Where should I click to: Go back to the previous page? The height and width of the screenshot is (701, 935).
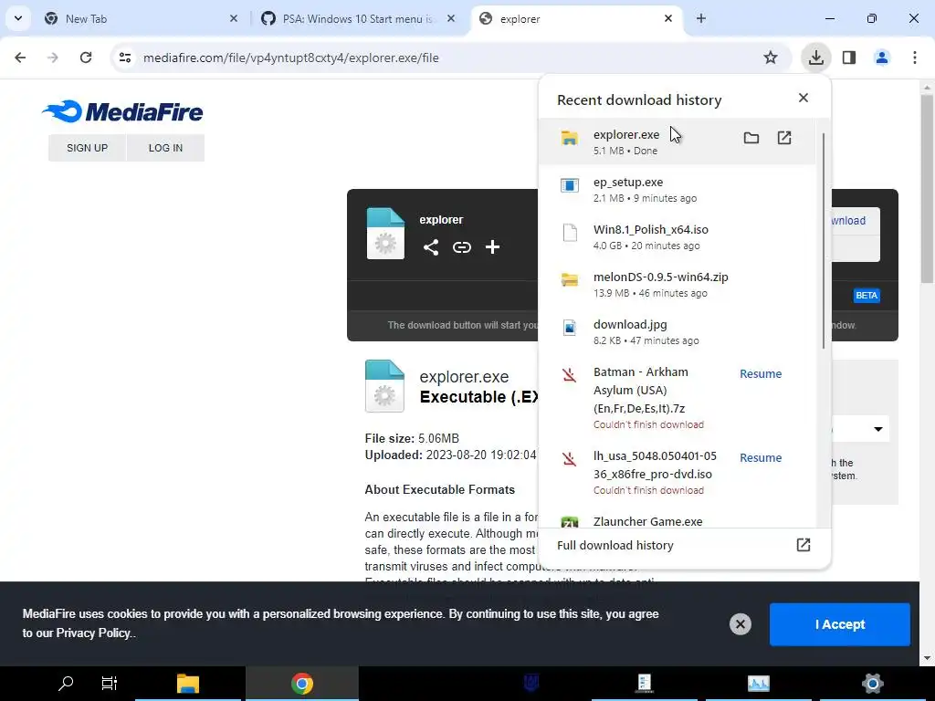20,58
